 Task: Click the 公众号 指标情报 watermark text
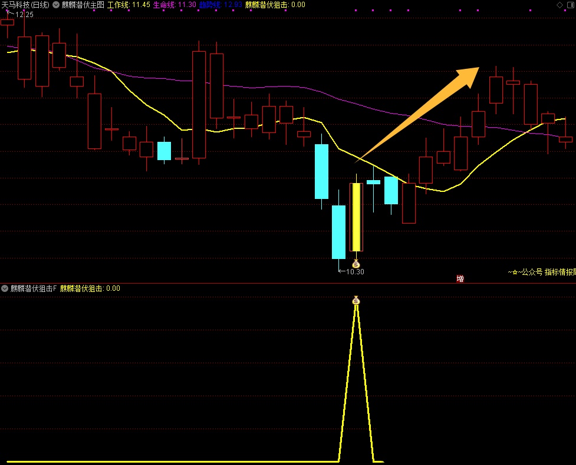(542, 272)
